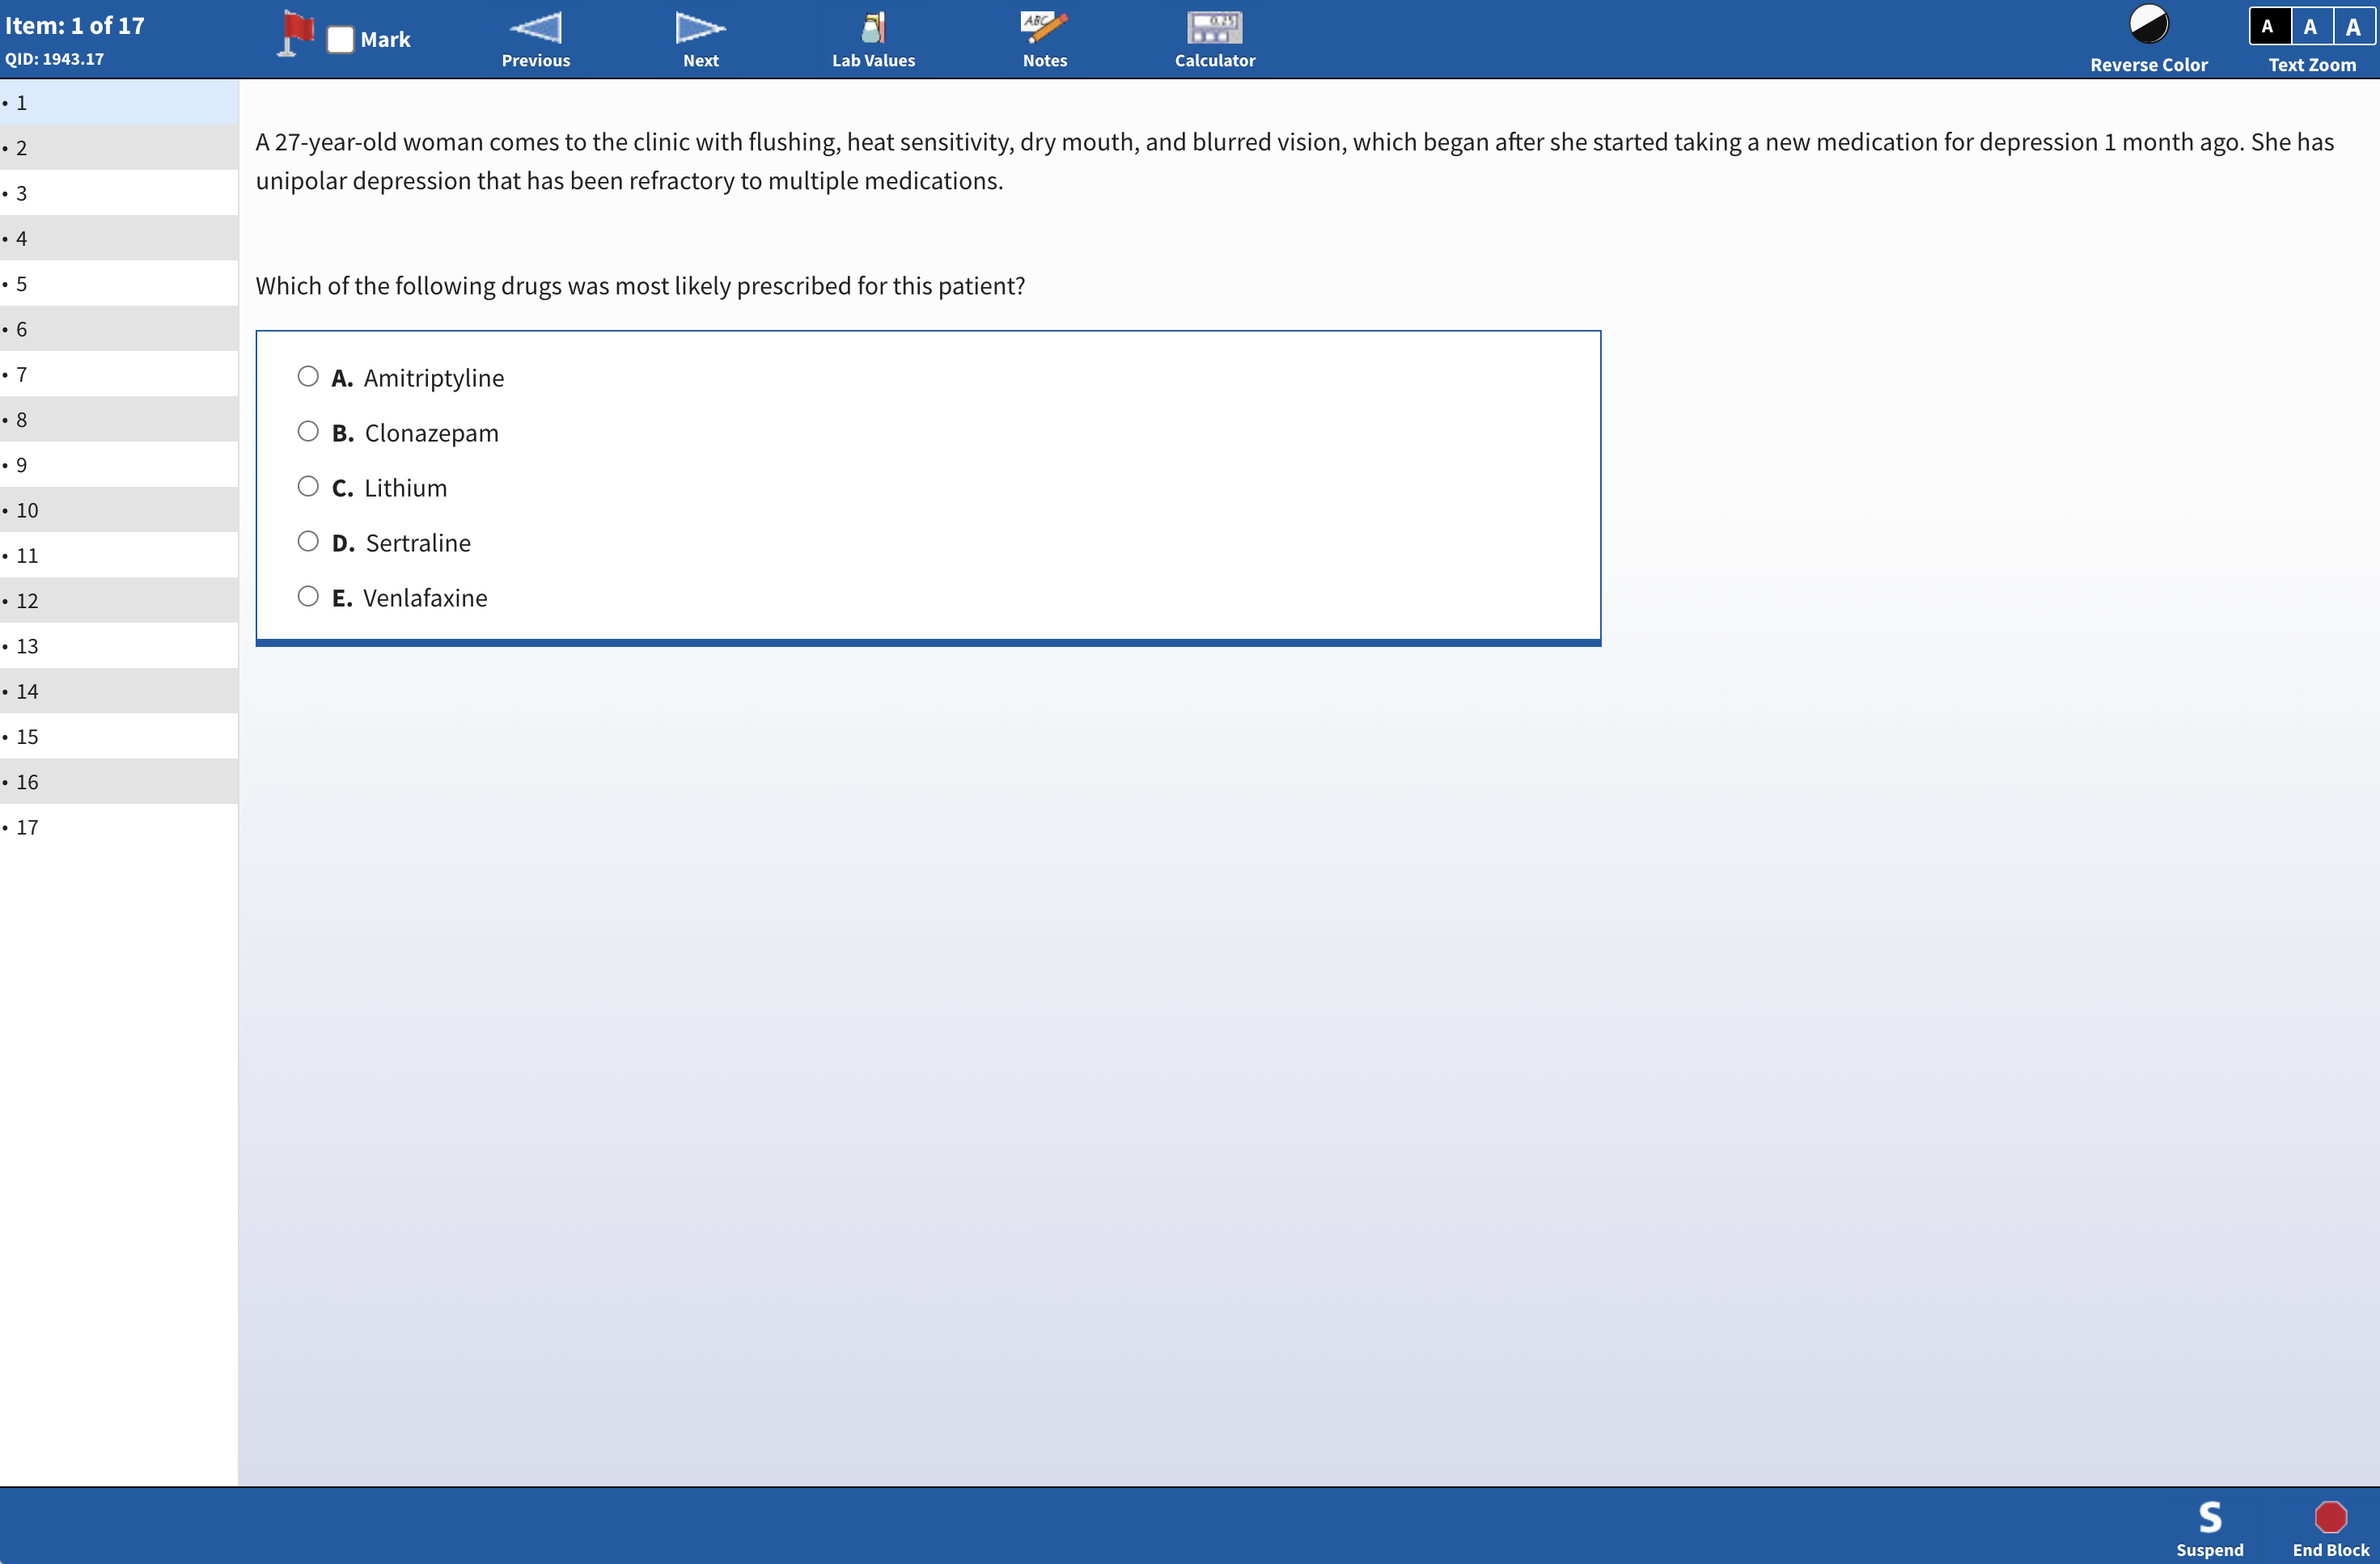Tick the Mark checkbox
The width and height of the screenshot is (2380, 1564).
(340, 39)
